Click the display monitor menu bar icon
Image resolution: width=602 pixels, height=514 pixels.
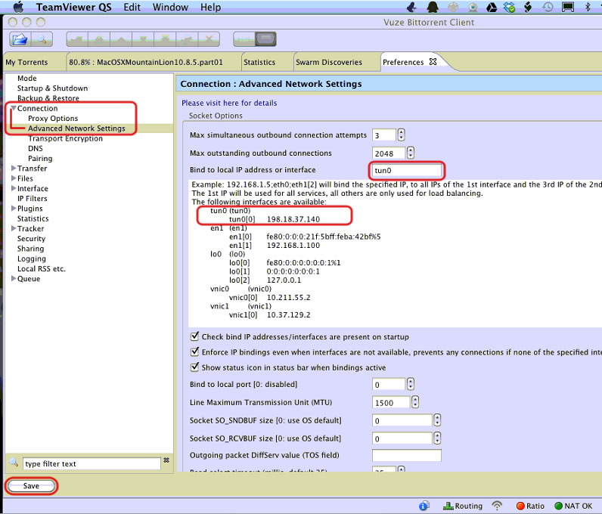(x=568, y=7)
